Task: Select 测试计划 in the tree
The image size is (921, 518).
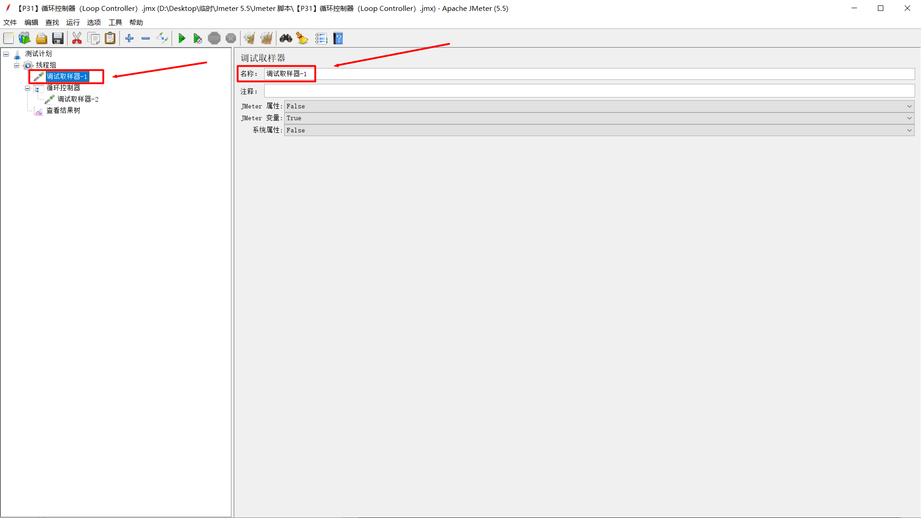Action: (x=39, y=54)
